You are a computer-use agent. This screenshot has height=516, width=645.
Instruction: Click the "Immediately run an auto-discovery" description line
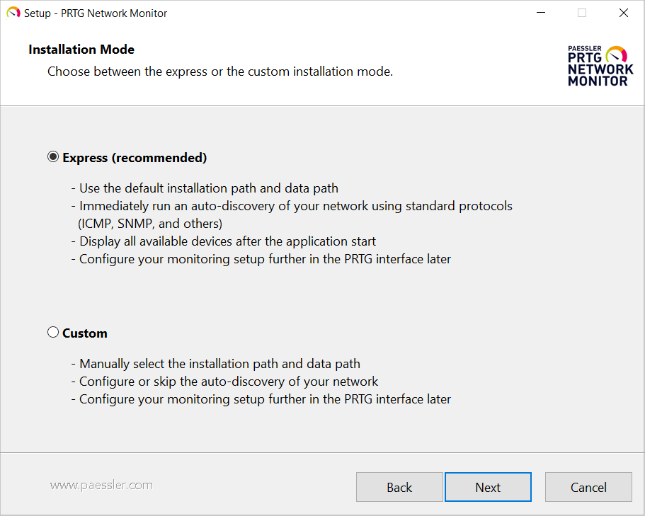coord(295,206)
